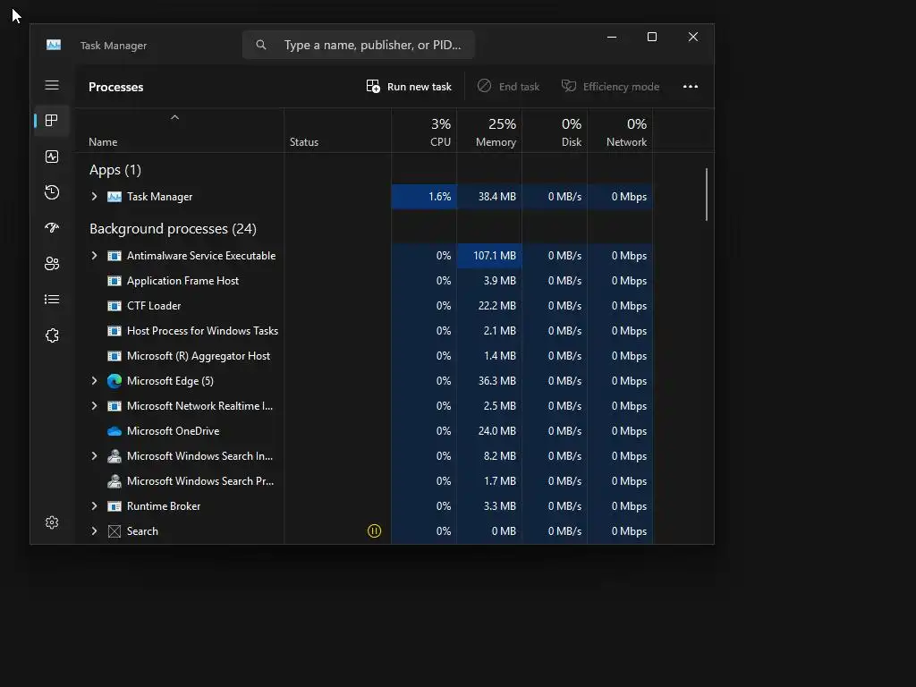Open the App history sidebar icon
The image size is (916, 687).
52,192
